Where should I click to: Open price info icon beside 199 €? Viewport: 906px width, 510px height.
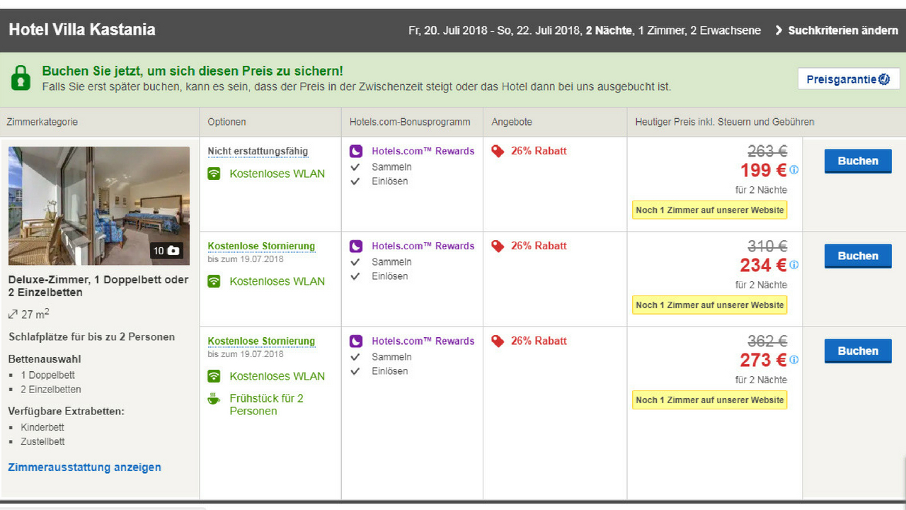pos(793,170)
